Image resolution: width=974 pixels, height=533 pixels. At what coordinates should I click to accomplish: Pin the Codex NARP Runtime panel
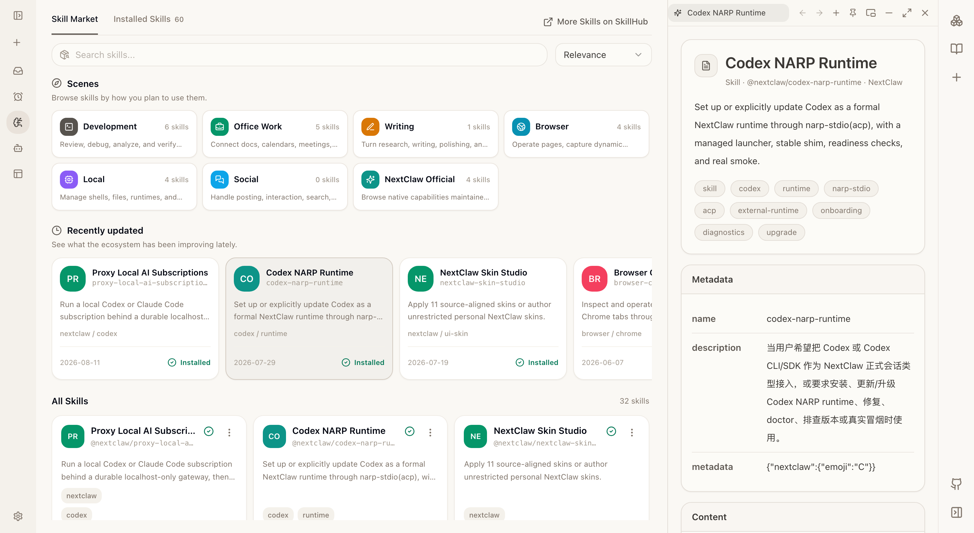point(853,13)
